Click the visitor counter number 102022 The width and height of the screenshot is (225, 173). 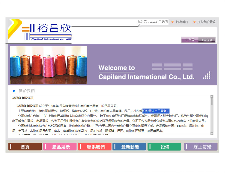[x=152, y=22]
